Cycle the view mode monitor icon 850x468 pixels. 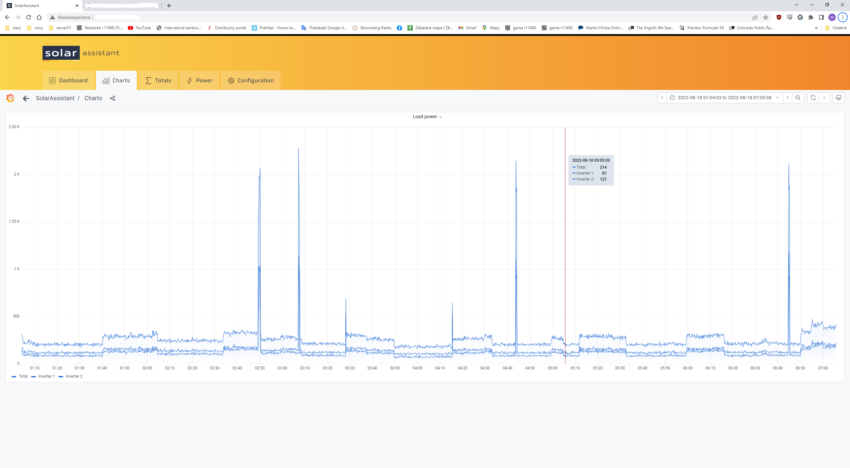[839, 98]
